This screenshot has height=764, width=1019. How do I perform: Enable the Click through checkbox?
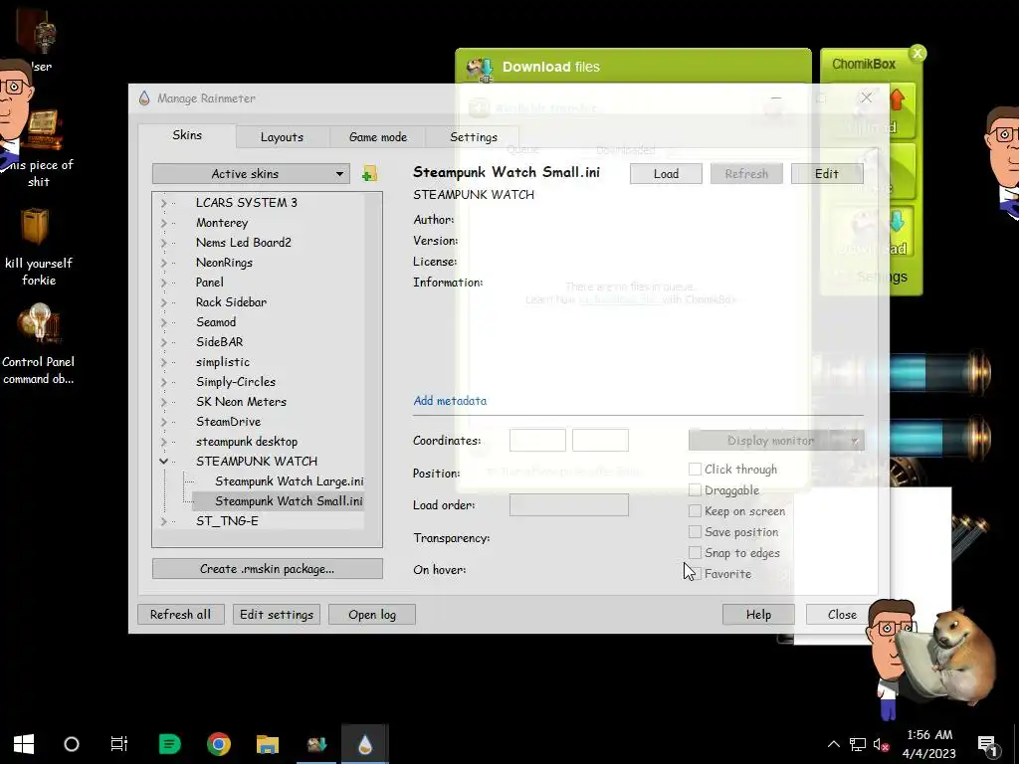(x=695, y=470)
